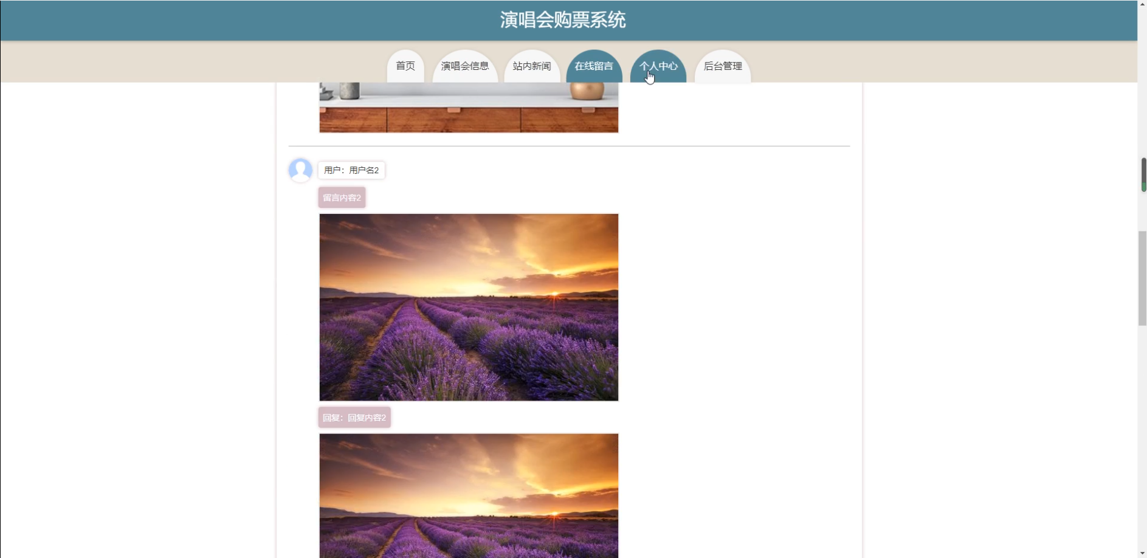Image resolution: width=1147 pixels, height=558 pixels.
Task: Select the 在线留言 tab
Action: pos(594,66)
